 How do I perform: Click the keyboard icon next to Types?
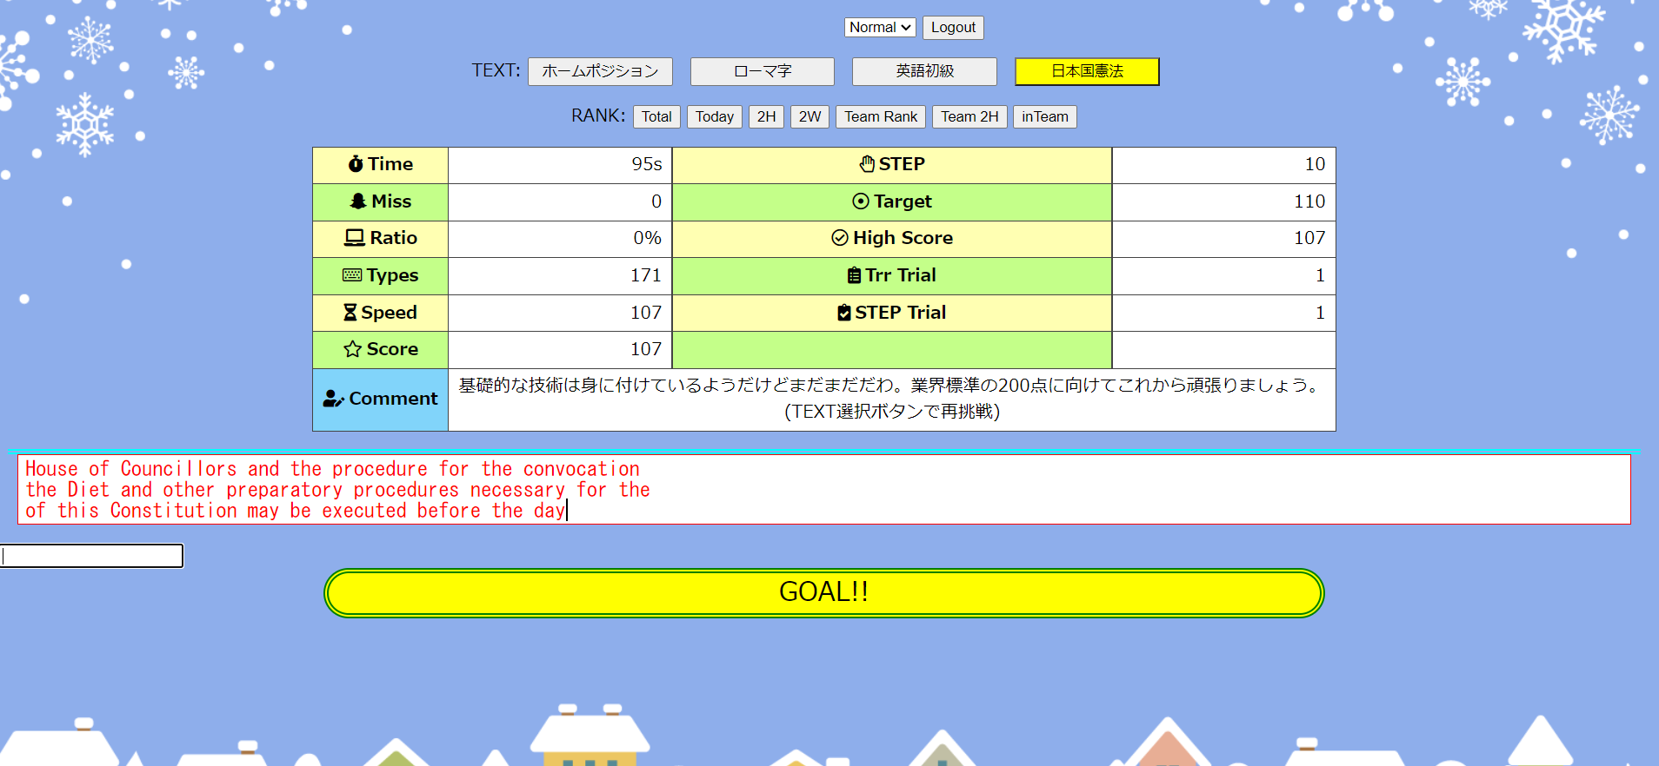point(351,275)
